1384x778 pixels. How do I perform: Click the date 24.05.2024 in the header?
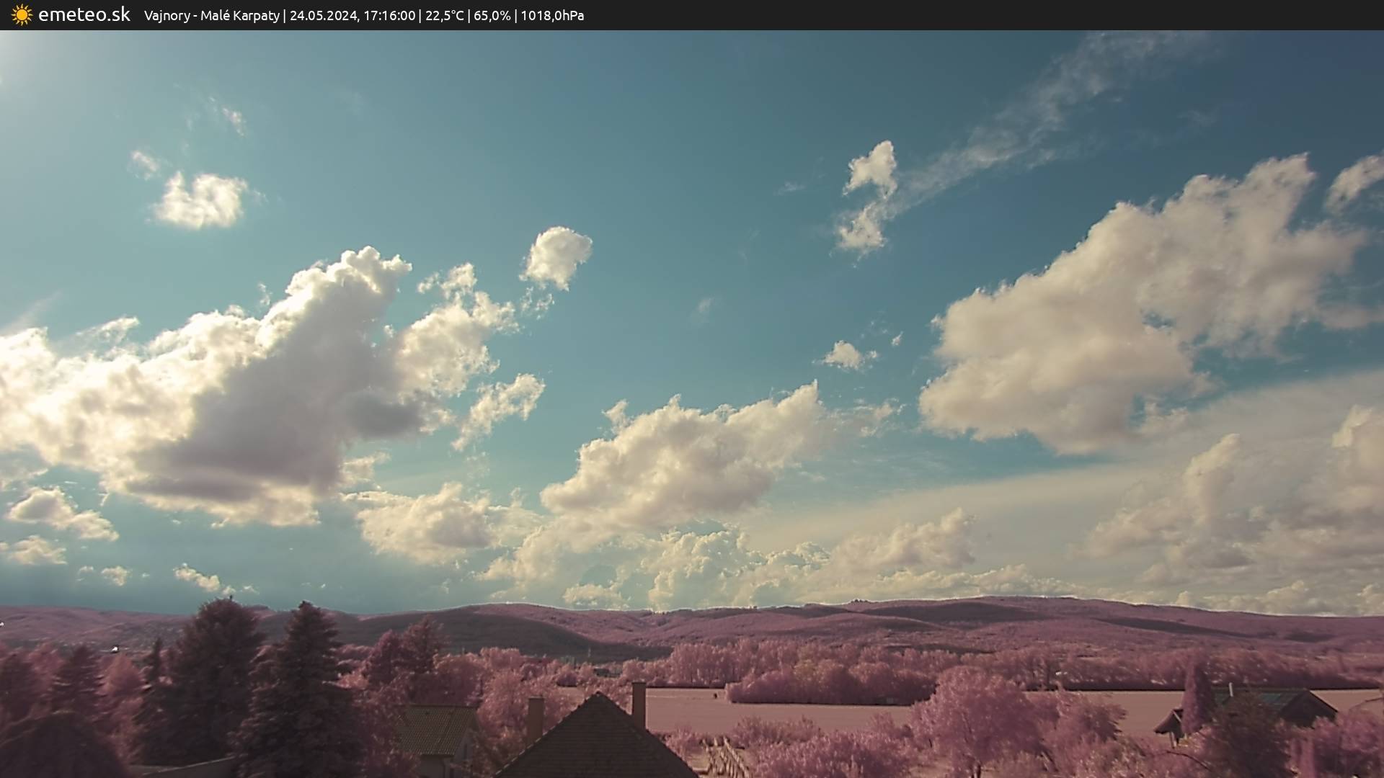324,15
